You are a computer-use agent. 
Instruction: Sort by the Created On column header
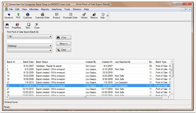(106, 62)
